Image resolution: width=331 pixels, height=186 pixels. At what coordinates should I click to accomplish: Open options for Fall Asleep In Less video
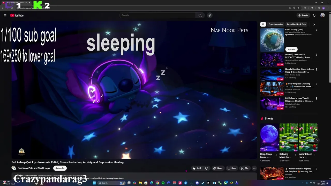coord(316,99)
